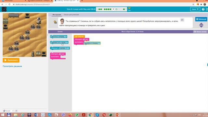Collapse instructions with up triangle
Screen dimensions: 208x117
click(201, 24)
